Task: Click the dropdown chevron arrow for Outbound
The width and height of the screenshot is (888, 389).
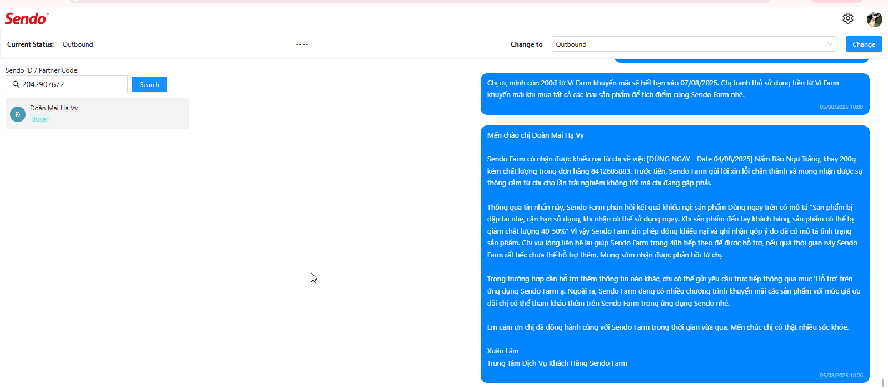Action: 830,44
